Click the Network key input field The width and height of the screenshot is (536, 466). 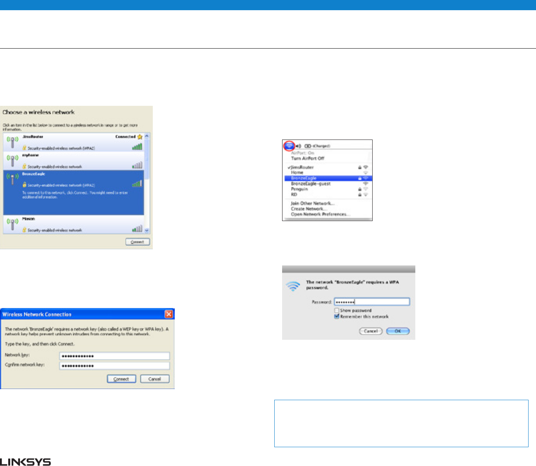point(115,356)
